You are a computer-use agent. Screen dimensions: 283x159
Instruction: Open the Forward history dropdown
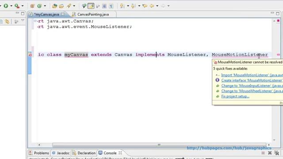click(168, 6)
